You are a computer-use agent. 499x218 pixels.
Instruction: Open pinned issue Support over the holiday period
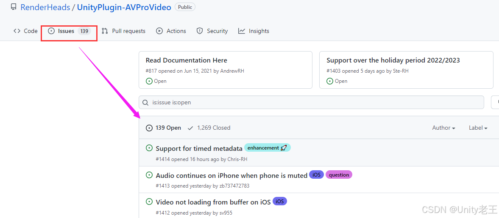tap(393, 60)
